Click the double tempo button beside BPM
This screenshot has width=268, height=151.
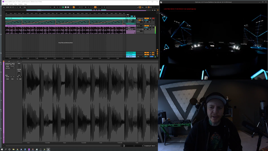click(14, 77)
